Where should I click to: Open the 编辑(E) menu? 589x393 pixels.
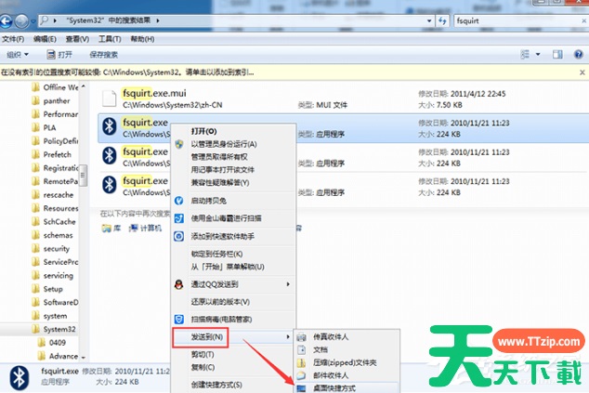click(45, 39)
